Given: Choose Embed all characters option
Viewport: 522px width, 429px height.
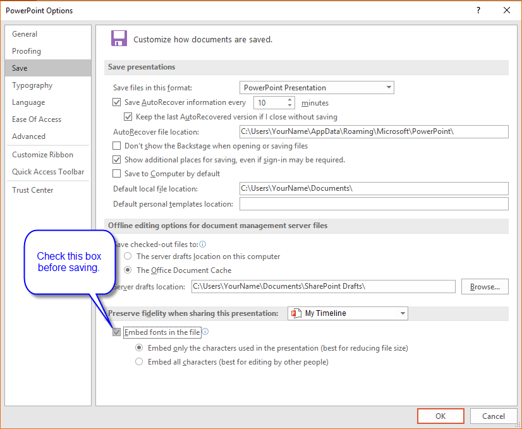Looking at the screenshot, I should pyautogui.click(x=139, y=362).
